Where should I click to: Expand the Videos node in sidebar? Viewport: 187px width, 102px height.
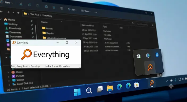[x=9, y=81]
